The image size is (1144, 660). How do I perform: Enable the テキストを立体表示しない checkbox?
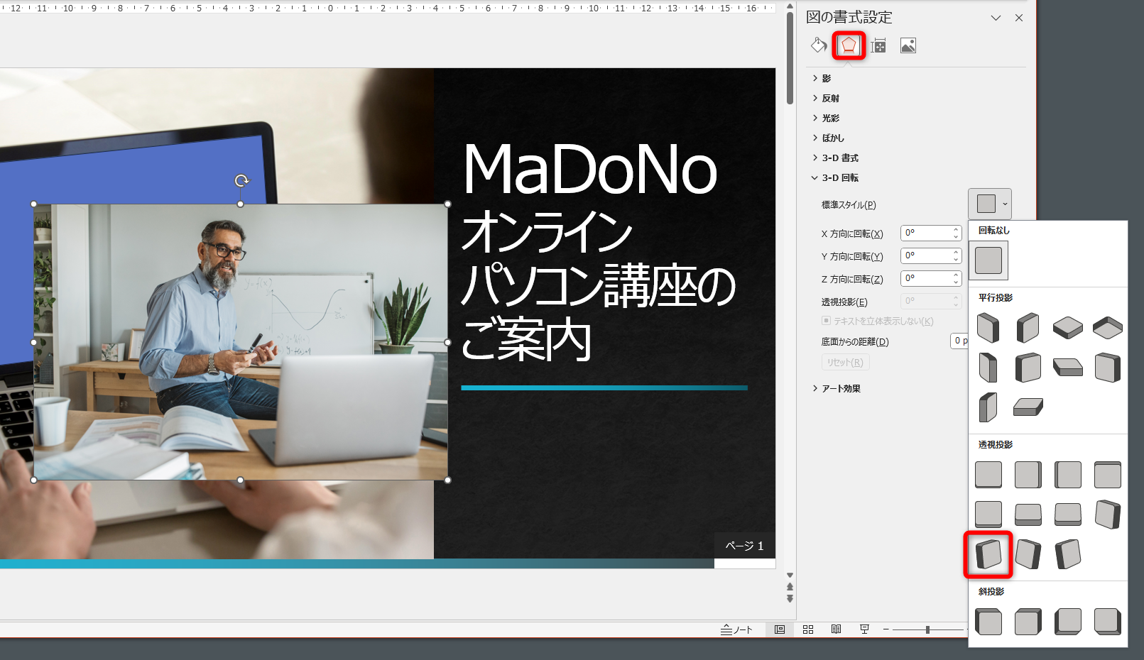tap(826, 321)
